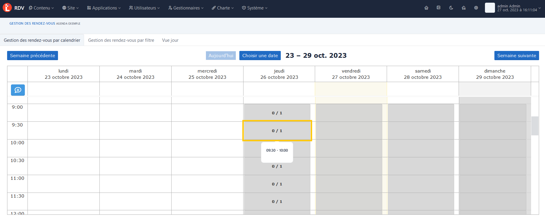Click the Choisir une date button
The image size is (545, 218).
pos(260,56)
